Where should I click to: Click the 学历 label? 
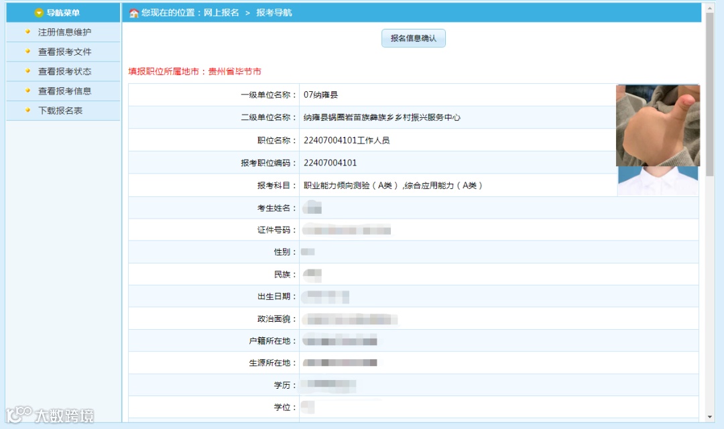click(285, 385)
